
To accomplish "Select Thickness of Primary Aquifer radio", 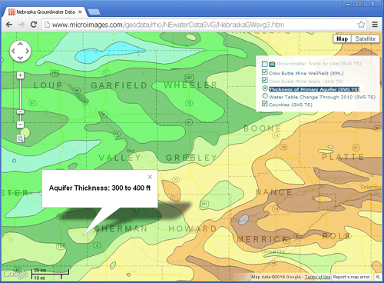I will (265, 88).
